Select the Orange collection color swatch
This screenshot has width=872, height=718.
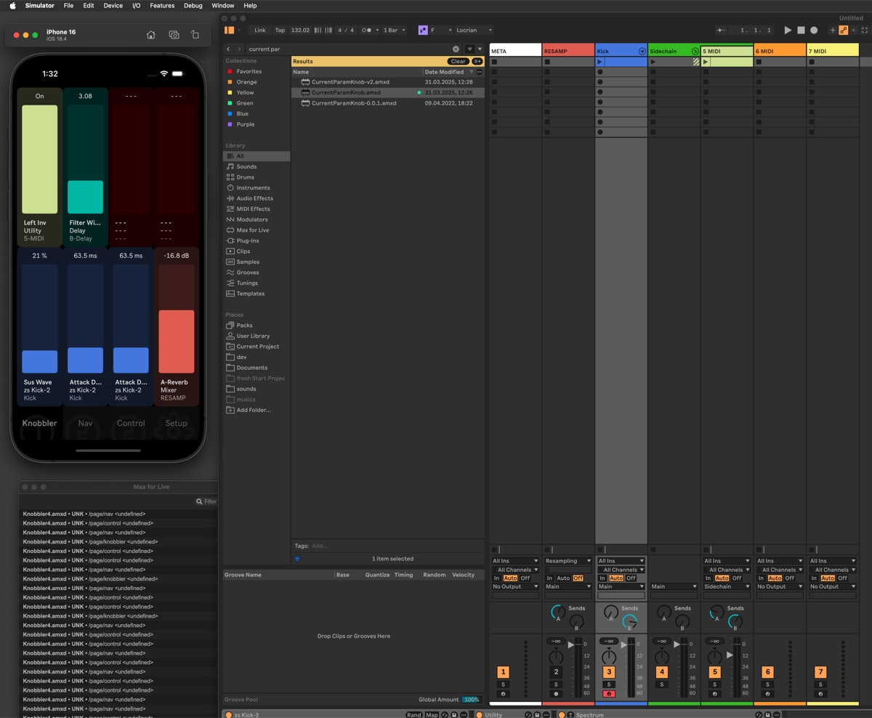(230, 82)
